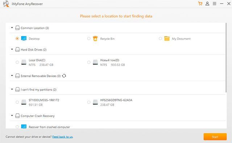Collapse the Hard Disk Drives section arrow
The image size is (232, 143).
click(12, 49)
